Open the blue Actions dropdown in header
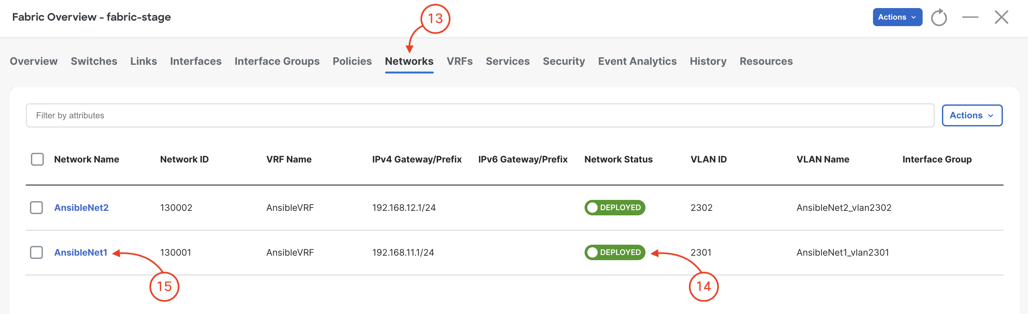Image resolution: width=1028 pixels, height=314 pixels. (897, 17)
